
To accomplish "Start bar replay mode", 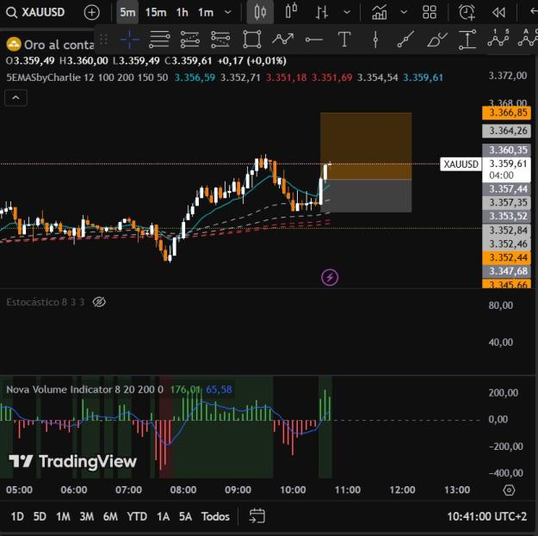I will pyautogui.click(x=498, y=13).
